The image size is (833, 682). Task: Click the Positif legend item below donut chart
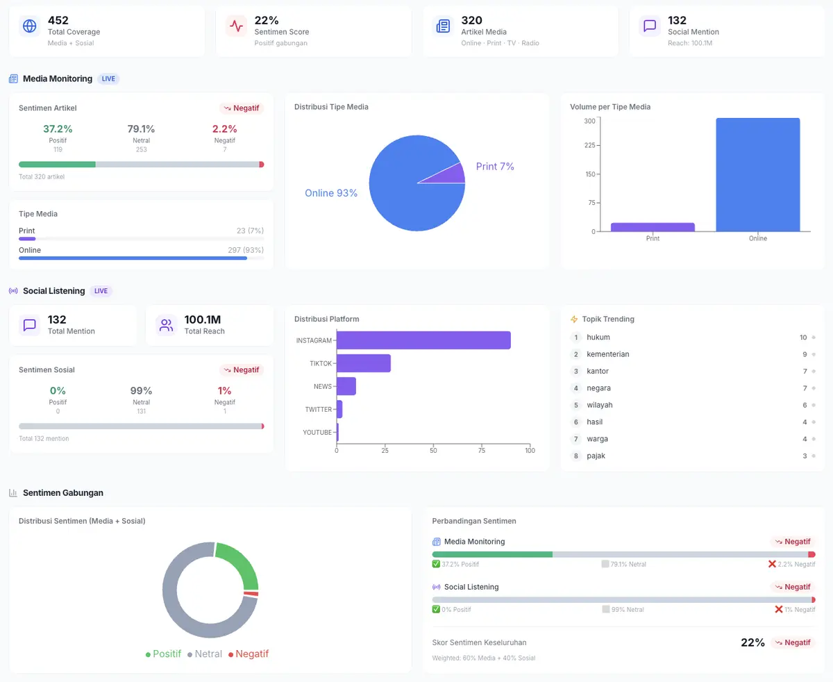point(163,654)
